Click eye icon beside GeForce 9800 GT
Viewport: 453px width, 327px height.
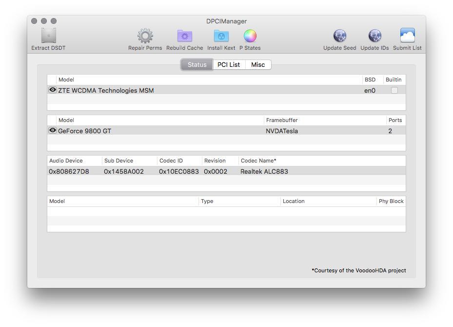(53, 130)
